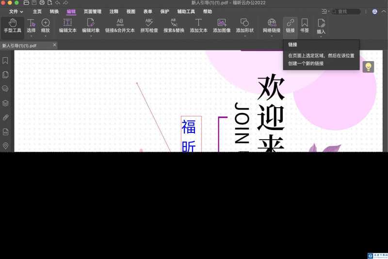Open 搜索&替换 search and replace
The width and height of the screenshot is (388, 259).
click(x=174, y=26)
